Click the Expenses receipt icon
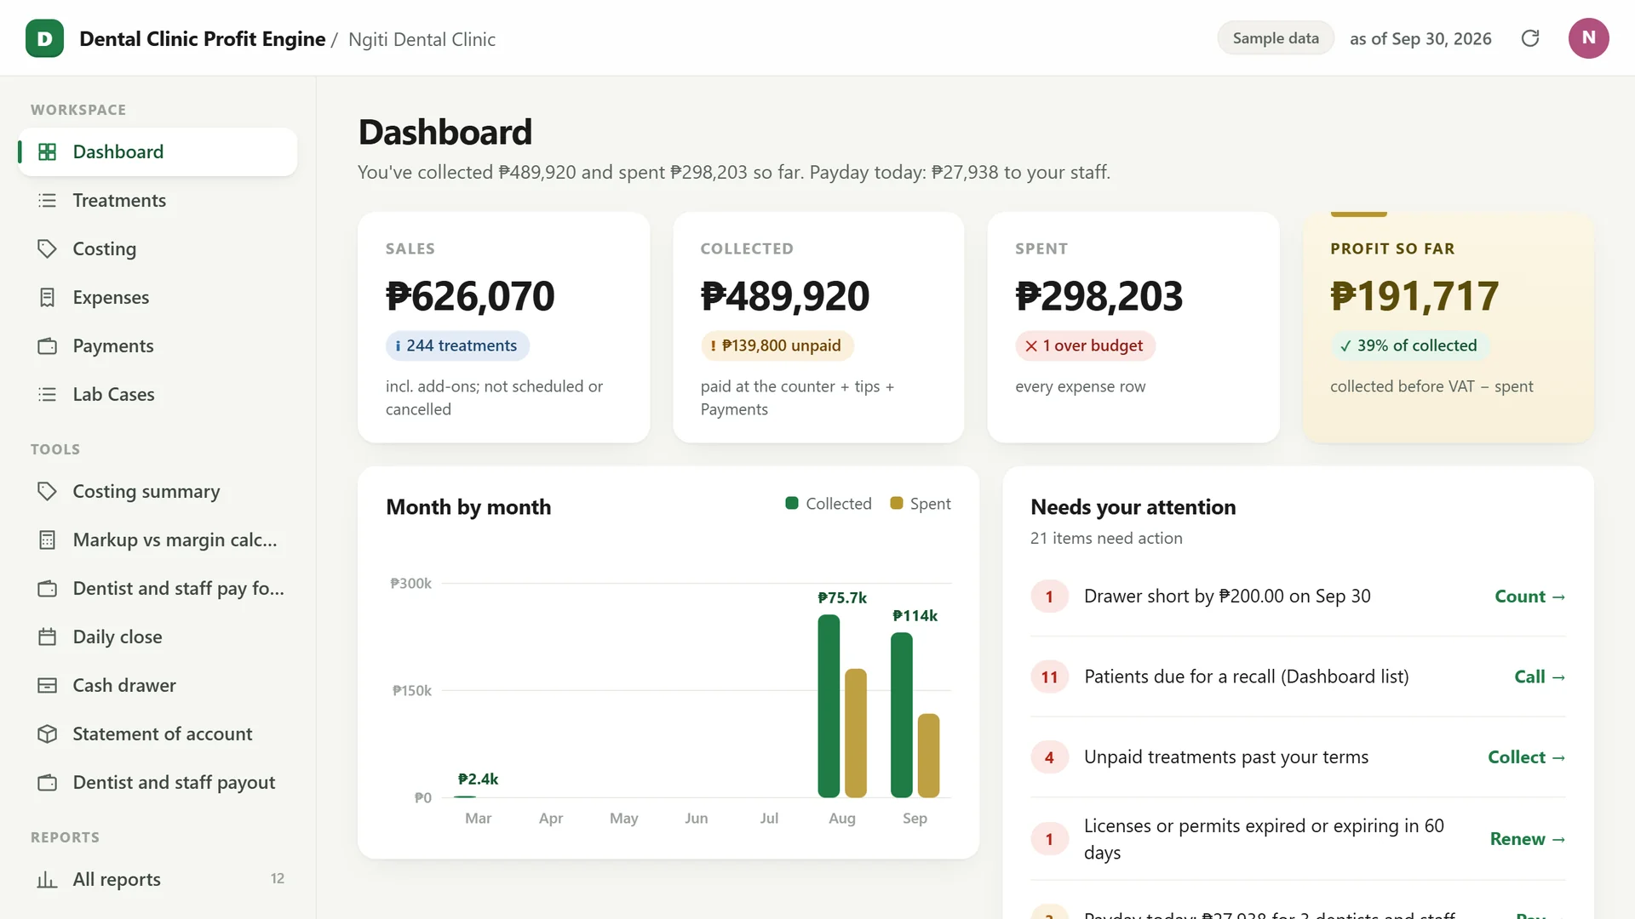The height and width of the screenshot is (919, 1635). 48,297
